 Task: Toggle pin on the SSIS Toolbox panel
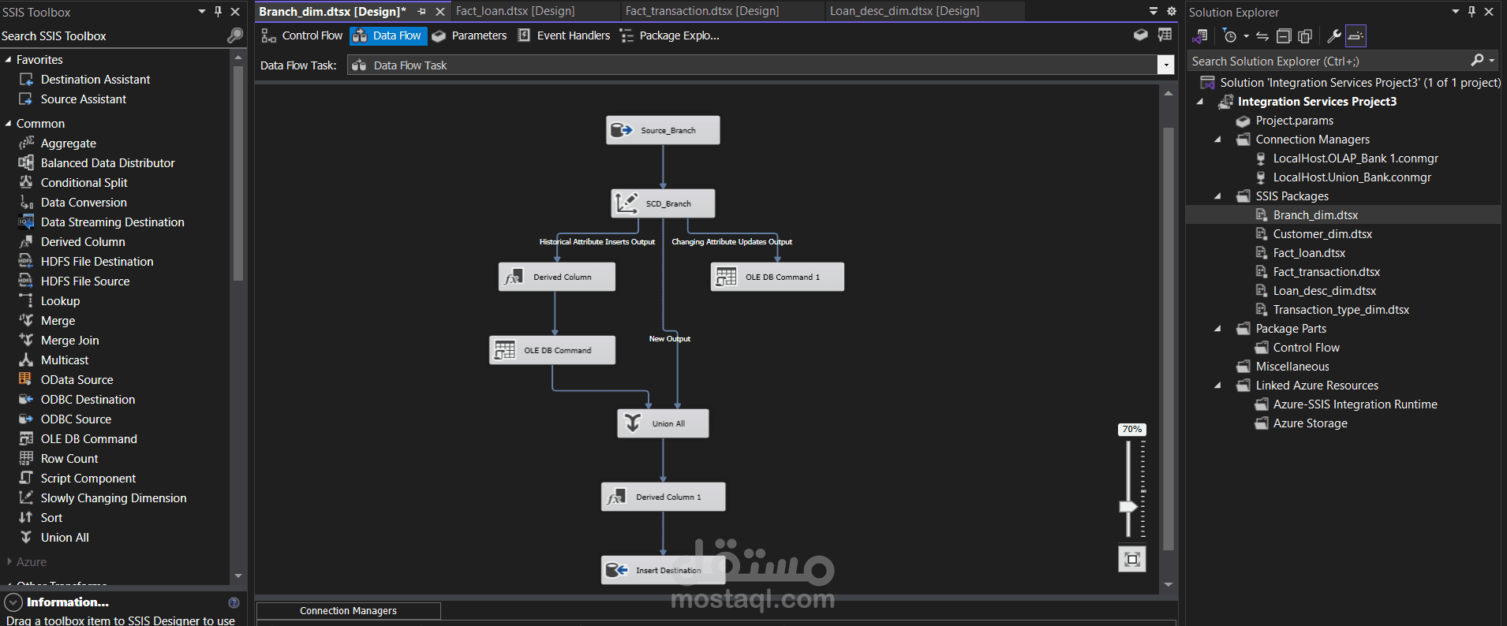[x=218, y=12]
